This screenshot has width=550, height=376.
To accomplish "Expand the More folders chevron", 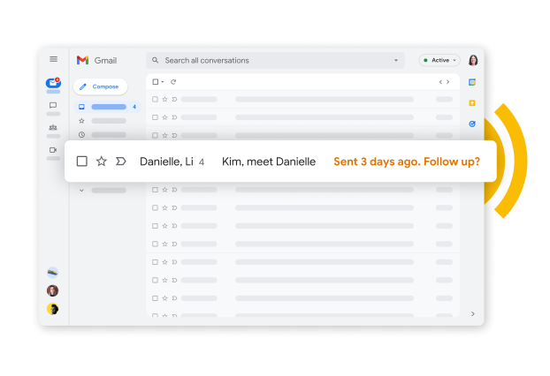I will [x=81, y=191].
